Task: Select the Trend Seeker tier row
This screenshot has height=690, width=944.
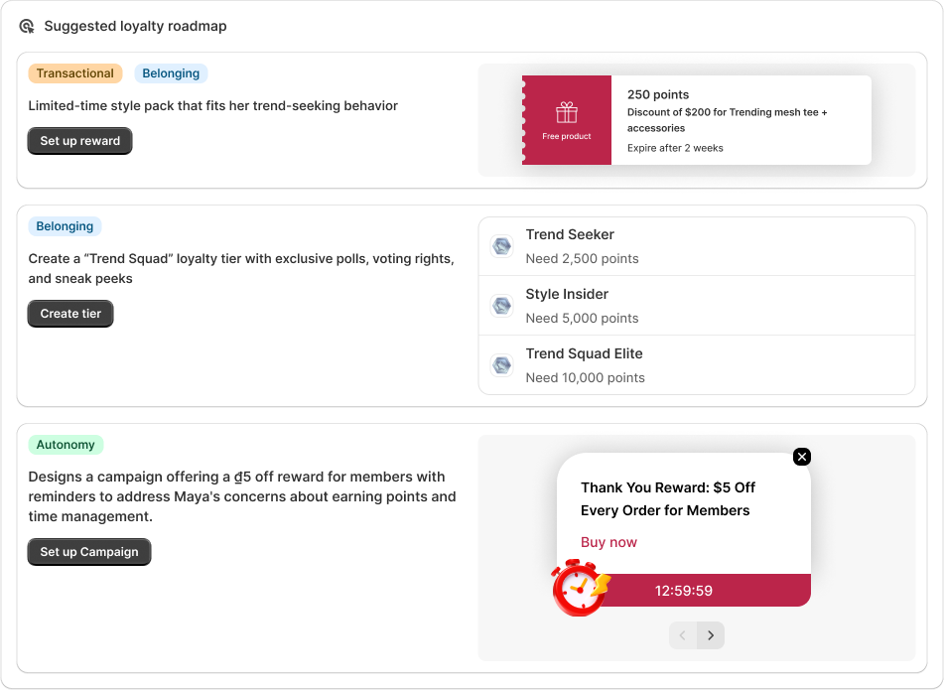Action: coord(696,246)
